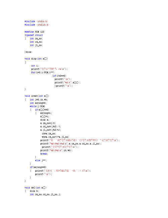Viewport: 168px width, 218px height.
Task: Click the 'disk a;' declaration
Action: (x=45, y=120)
